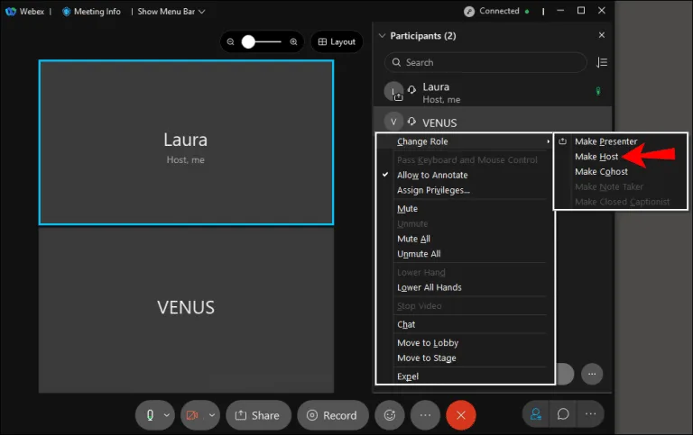Click the ellipsis button in participants panel

coord(592,374)
